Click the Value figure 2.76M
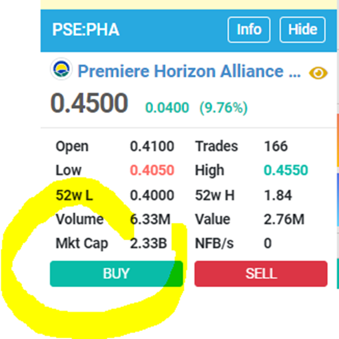Viewport: 339px width, 339px height. tap(284, 220)
